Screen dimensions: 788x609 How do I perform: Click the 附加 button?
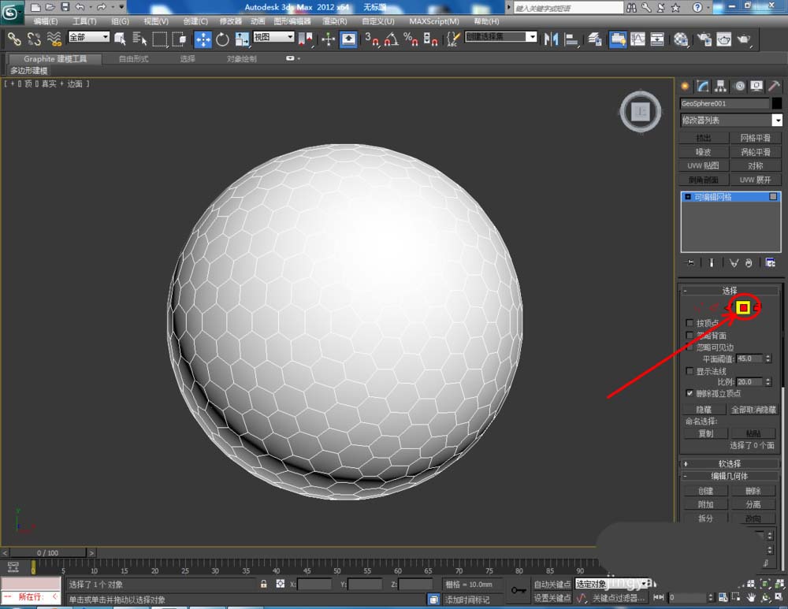[705, 504]
